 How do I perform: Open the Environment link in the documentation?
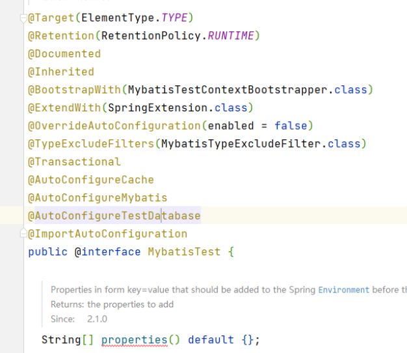pyautogui.click(x=344, y=290)
